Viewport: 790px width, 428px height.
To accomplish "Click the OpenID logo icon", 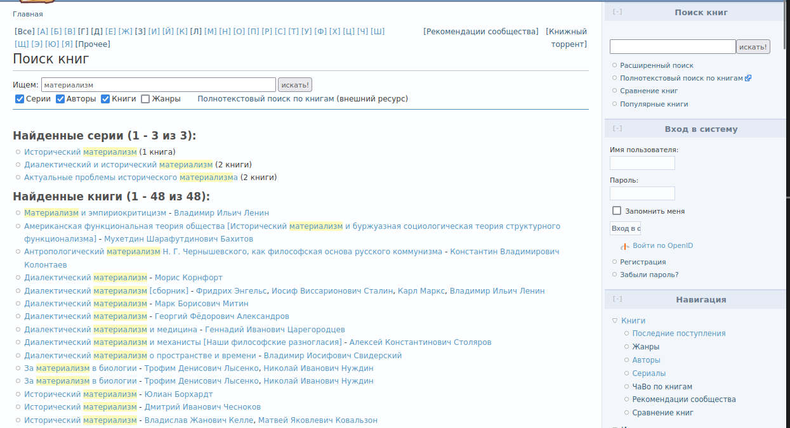I will tap(624, 246).
